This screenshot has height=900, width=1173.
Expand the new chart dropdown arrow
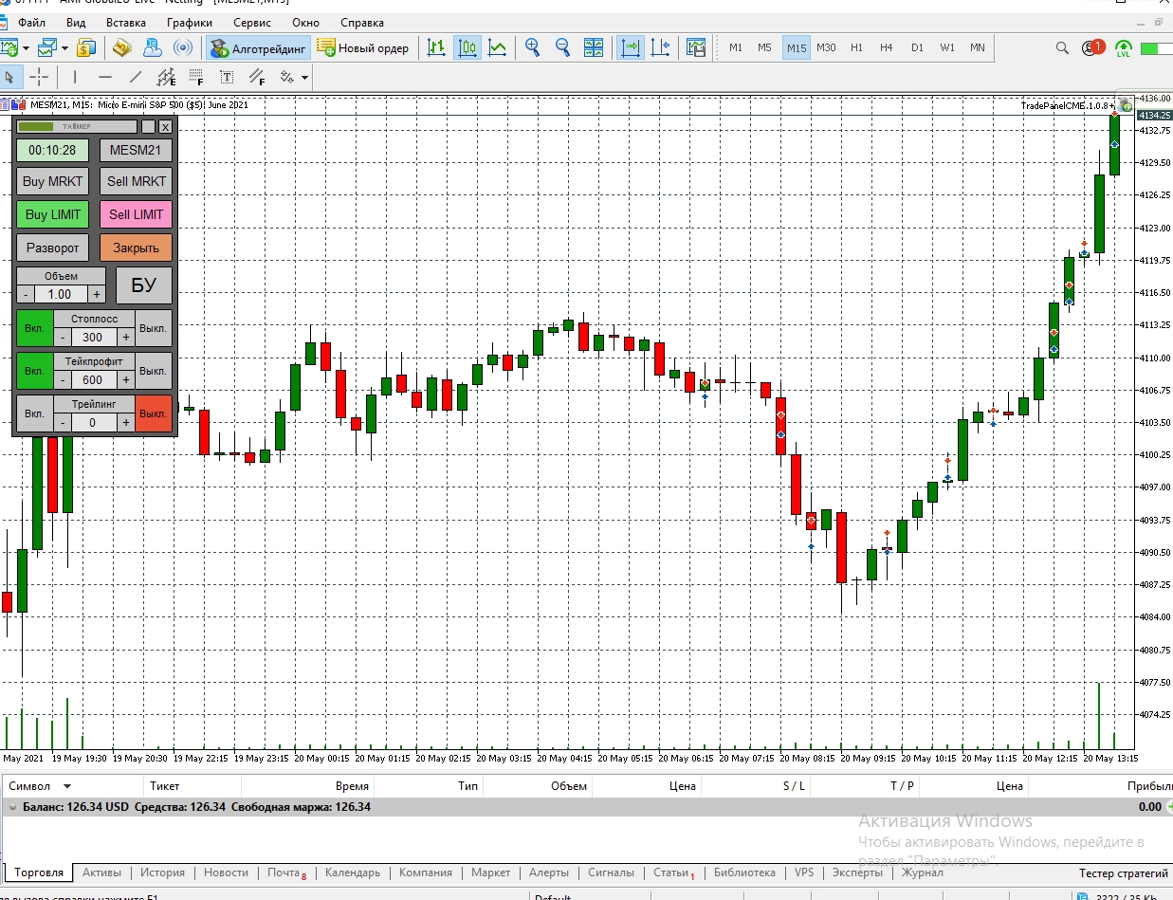point(26,47)
